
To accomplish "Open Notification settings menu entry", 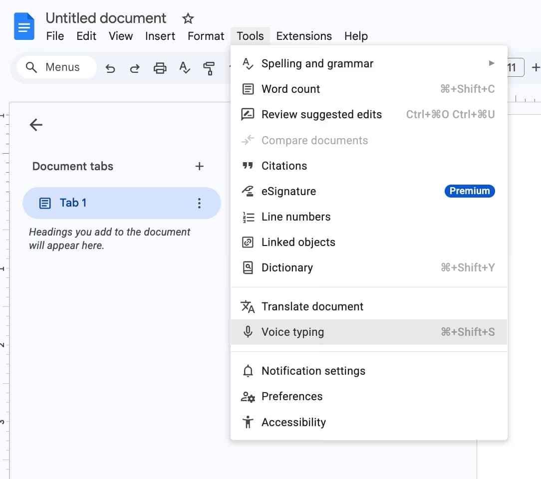I will click(x=369, y=371).
